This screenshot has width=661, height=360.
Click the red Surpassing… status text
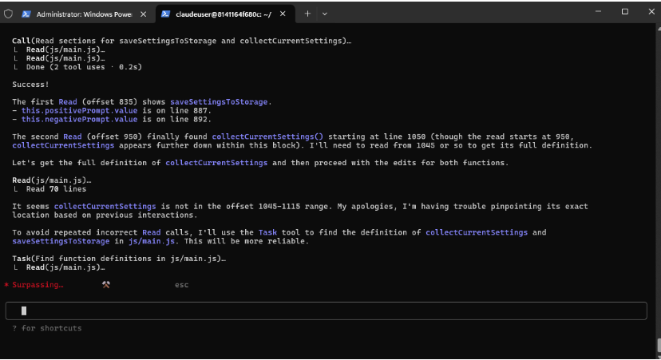38,284
